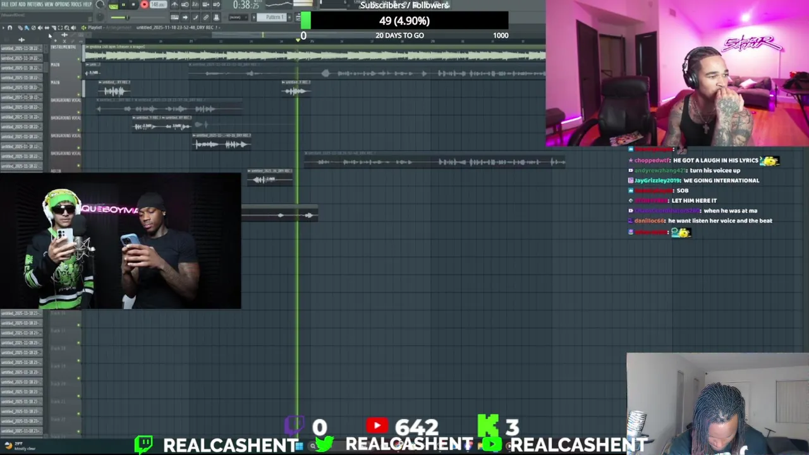Adjust the master volume knob
809x455 pixels.
point(100,4)
